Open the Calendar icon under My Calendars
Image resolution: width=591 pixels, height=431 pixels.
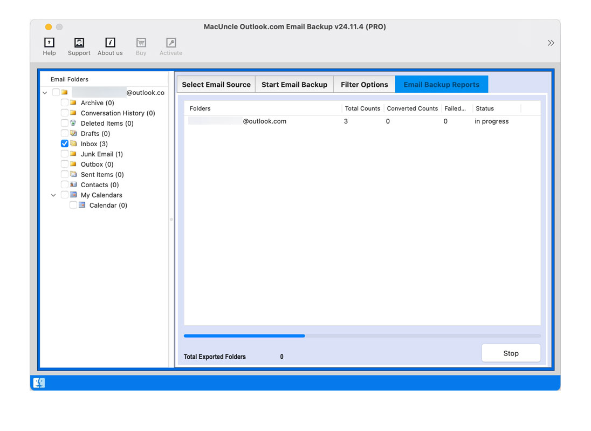coord(81,205)
